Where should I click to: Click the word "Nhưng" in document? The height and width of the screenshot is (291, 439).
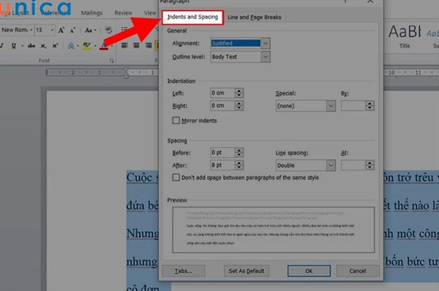click(x=142, y=233)
